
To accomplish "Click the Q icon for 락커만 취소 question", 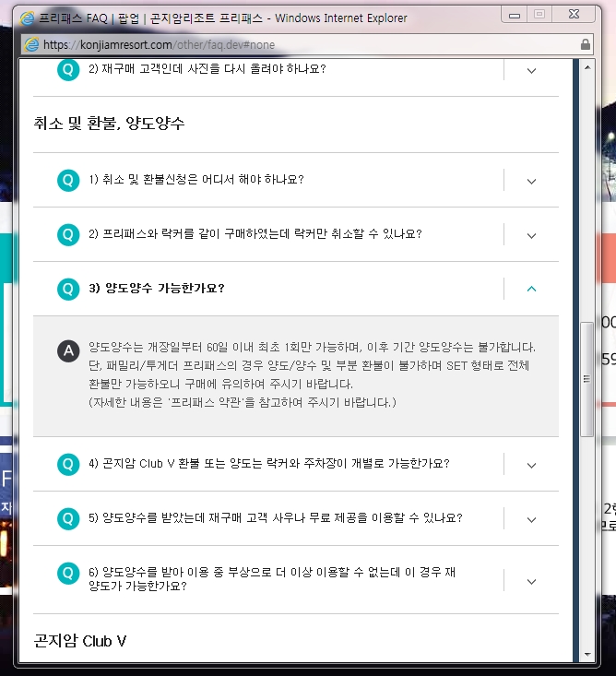I will pyautogui.click(x=68, y=234).
